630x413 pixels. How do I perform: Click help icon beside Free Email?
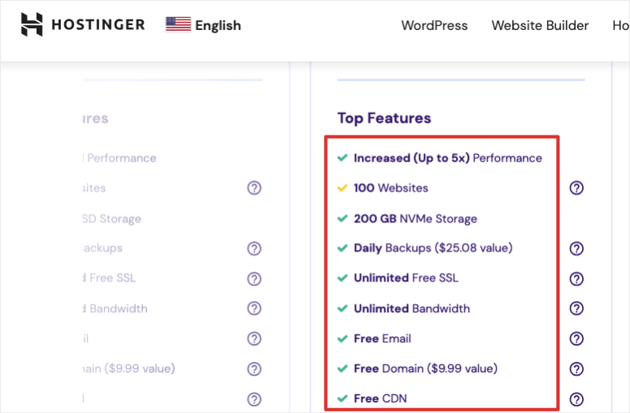click(576, 339)
